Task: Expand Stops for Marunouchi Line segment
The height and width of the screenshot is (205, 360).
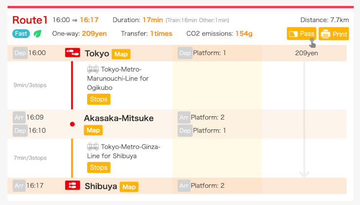Action: [x=98, y=99]
